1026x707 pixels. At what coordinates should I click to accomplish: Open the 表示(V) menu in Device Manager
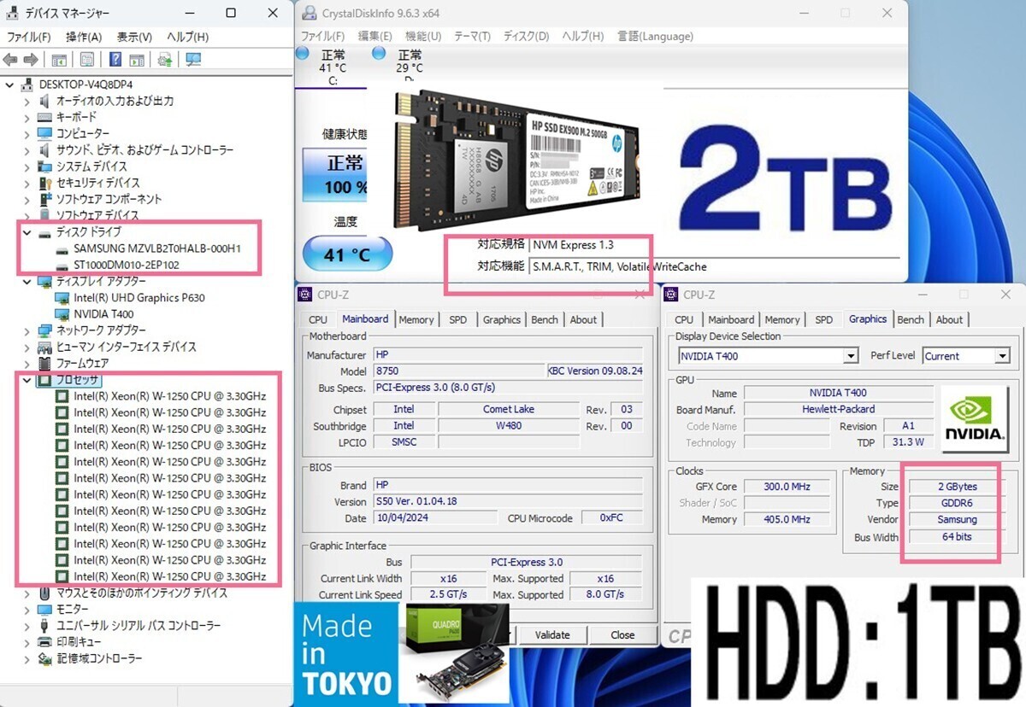point(134,37)
